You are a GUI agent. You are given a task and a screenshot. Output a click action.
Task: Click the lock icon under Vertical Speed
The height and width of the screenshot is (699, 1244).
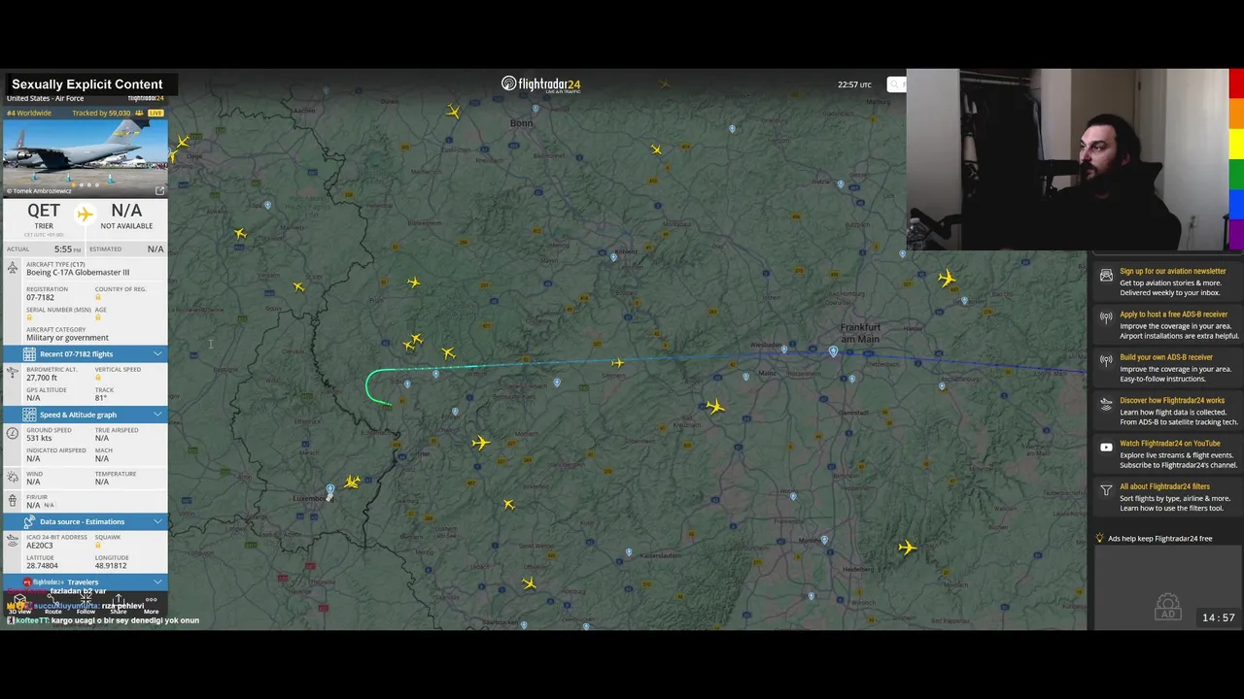98,378
